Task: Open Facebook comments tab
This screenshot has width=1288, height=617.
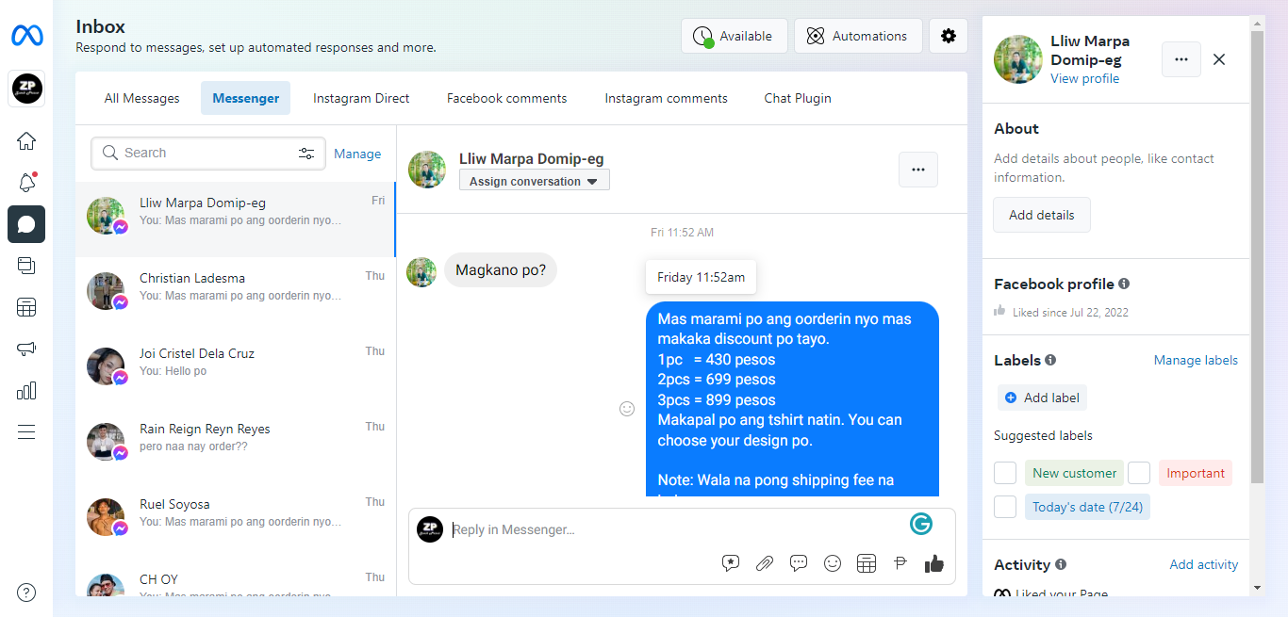Action: [x=507, y=98]
